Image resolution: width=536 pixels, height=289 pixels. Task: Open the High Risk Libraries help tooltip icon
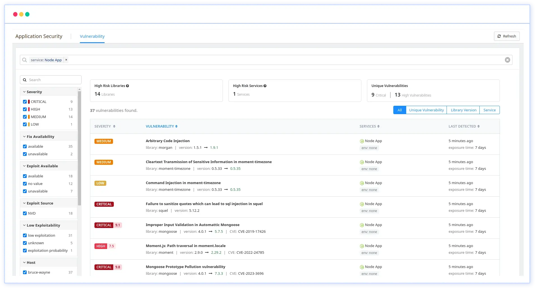tap(128, 86)
